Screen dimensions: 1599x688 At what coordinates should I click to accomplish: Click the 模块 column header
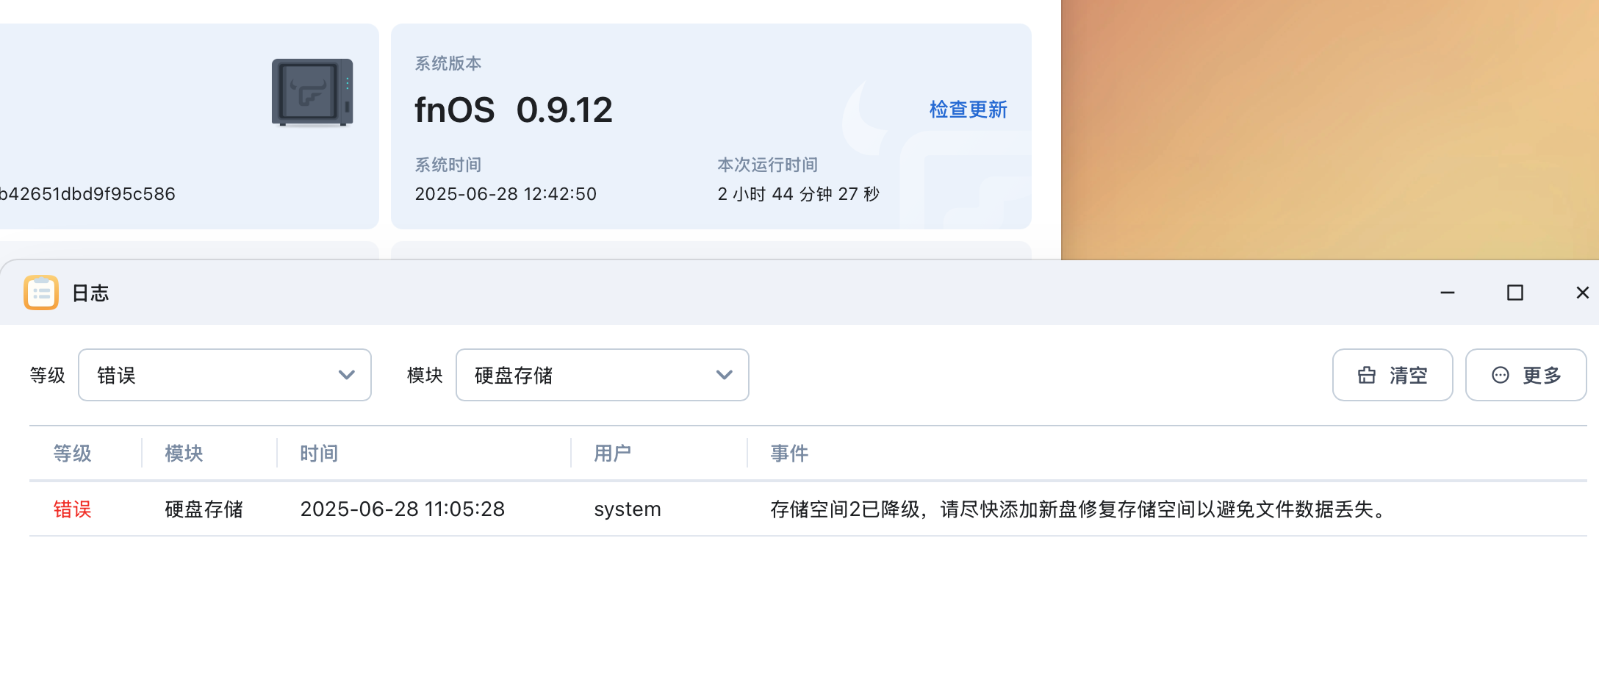[x=184, y=453]
